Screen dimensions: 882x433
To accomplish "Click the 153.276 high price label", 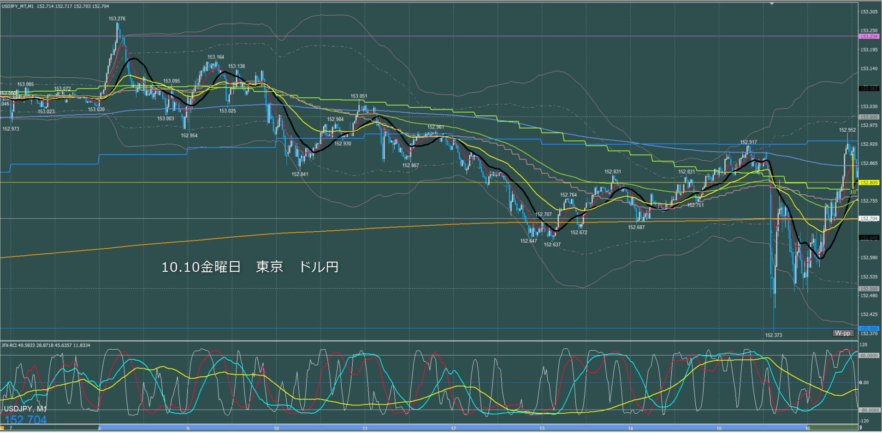I will point(117,19).
